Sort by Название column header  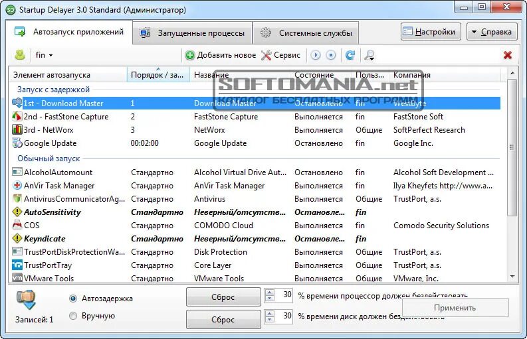point(240,75)
